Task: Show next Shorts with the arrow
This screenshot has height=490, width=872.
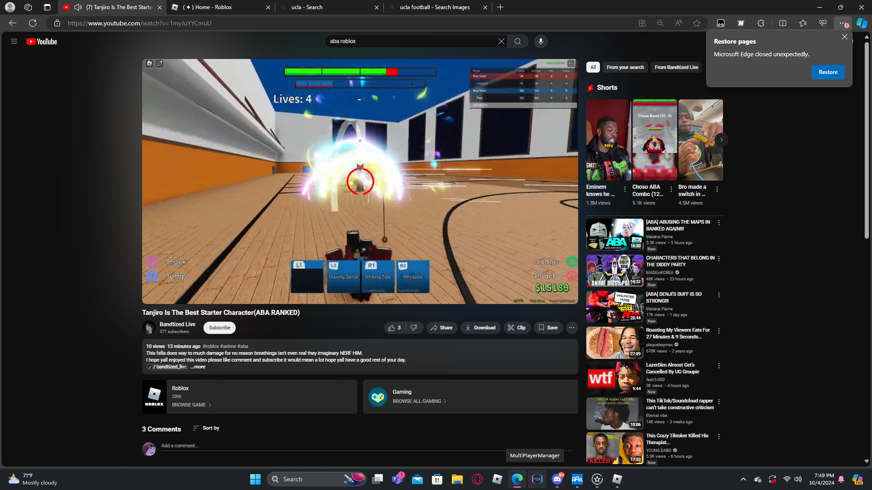Action: [721, 140]
